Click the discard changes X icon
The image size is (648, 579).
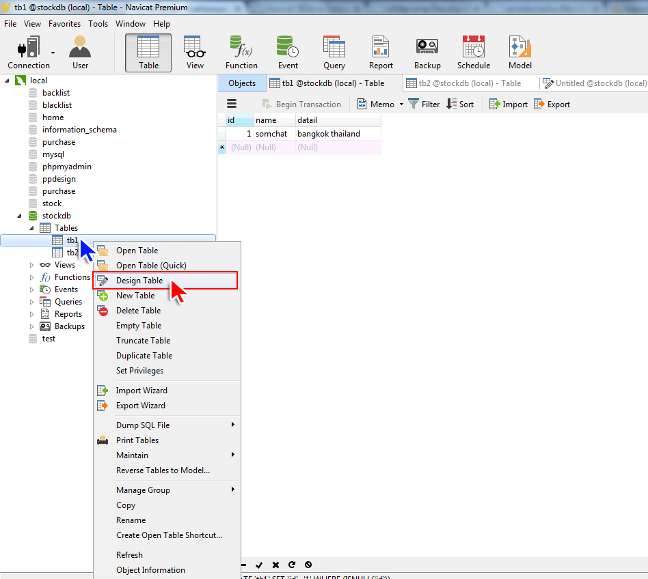click(x=275, y=565)
